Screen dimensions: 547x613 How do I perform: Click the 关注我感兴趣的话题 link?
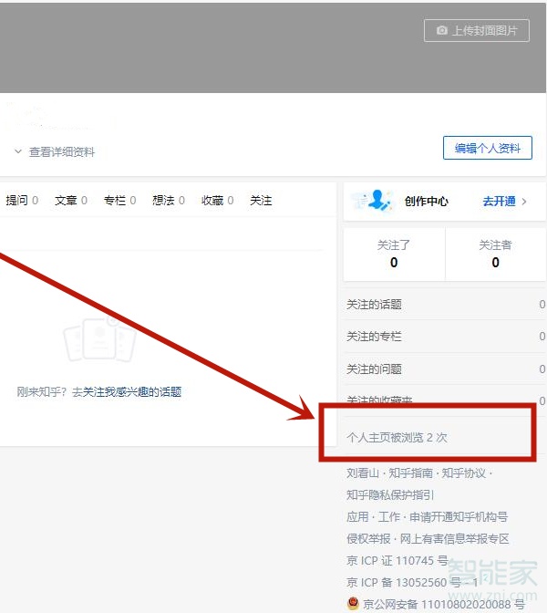[132, 392]
